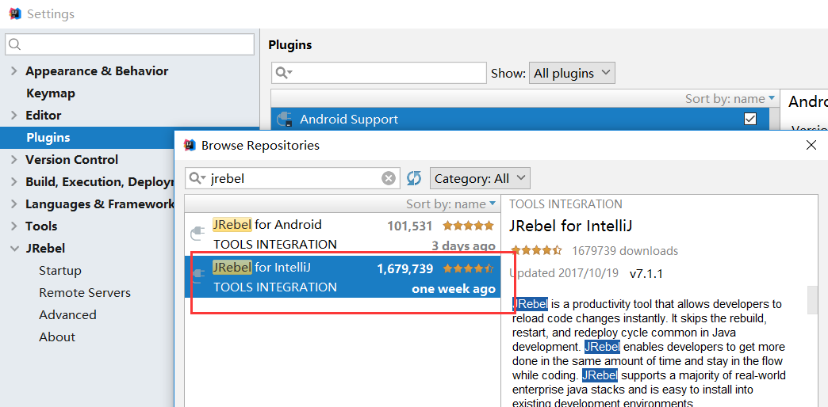
Task: Toggle the Android Support plugin checkbox
Action: click(x=750, y=119)
